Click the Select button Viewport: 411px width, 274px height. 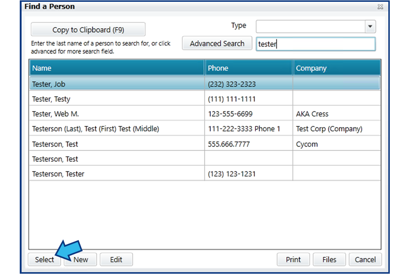click(44, 260)
